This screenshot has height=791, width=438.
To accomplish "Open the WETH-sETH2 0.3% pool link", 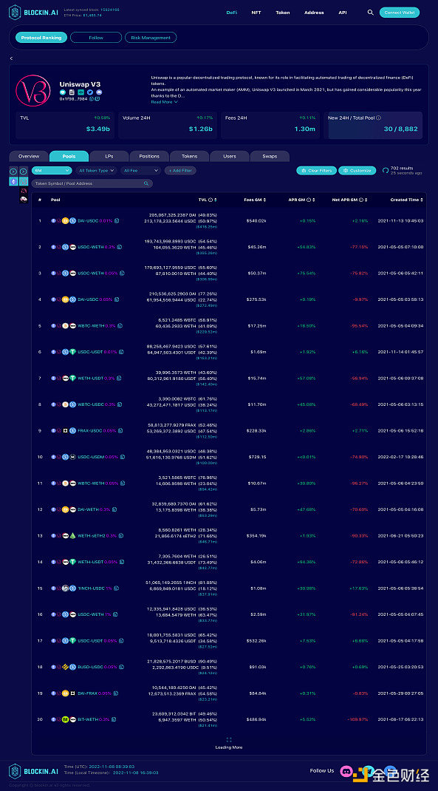I will tap(97, 536).
